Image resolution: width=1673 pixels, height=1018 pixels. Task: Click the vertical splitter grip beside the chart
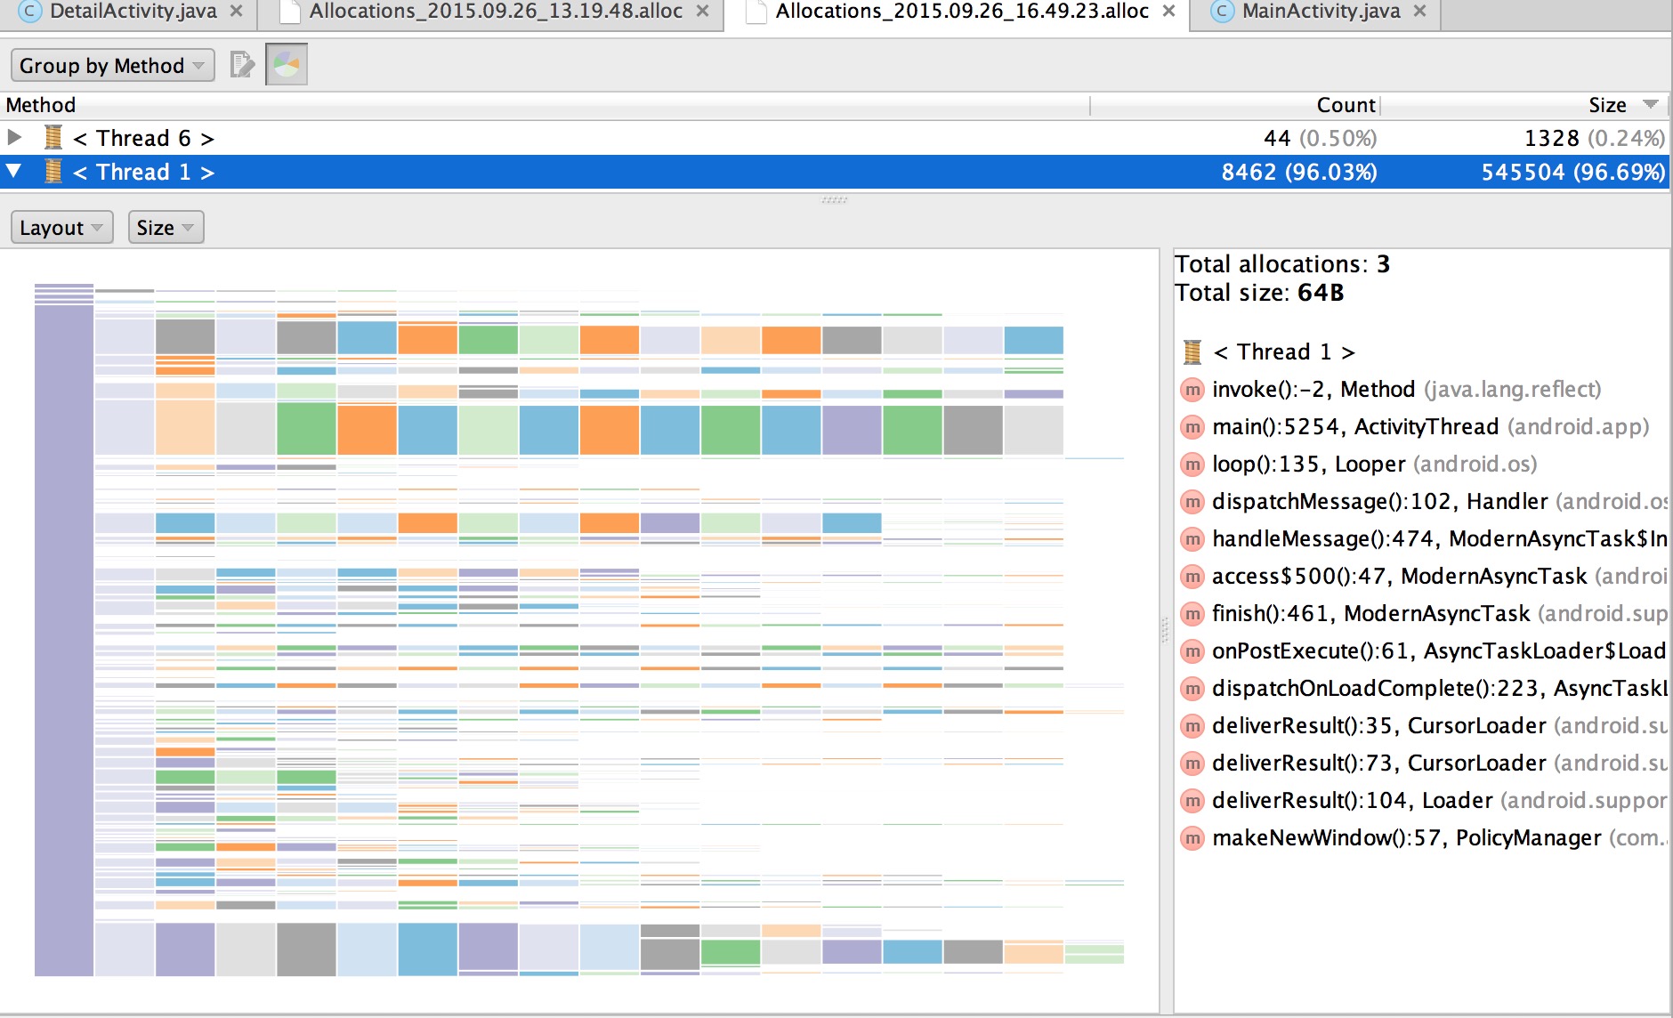[1165, 630]
